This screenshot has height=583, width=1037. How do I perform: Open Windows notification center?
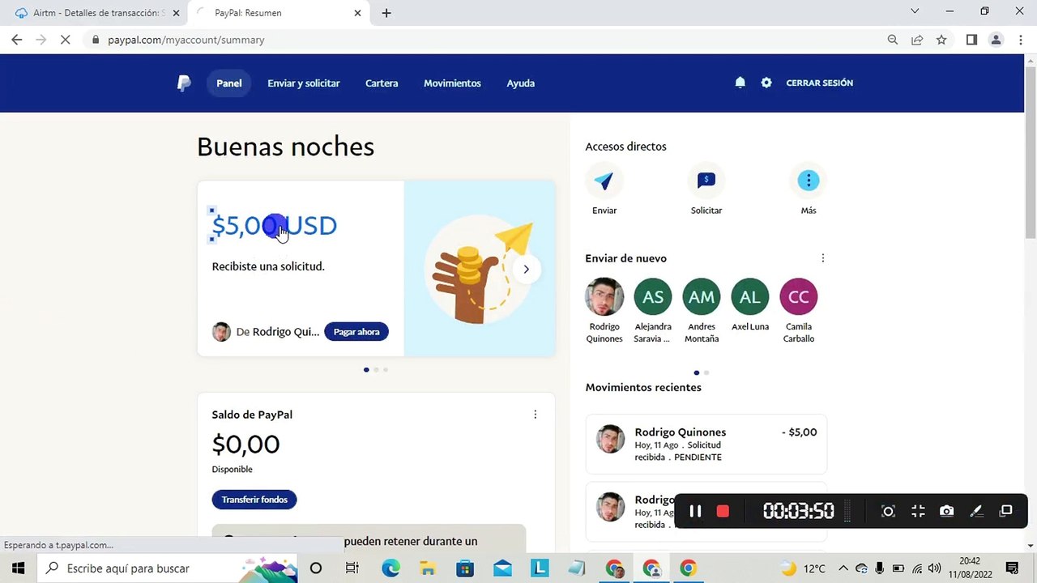tap(1012, 568)
